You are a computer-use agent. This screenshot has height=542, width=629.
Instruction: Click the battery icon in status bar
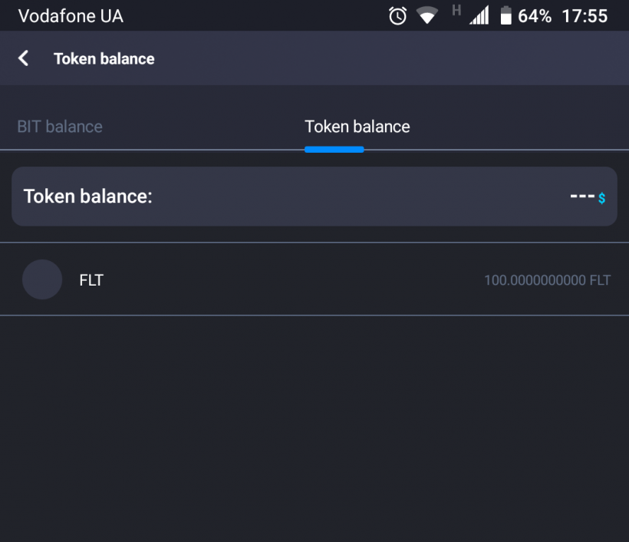(506, 15)
